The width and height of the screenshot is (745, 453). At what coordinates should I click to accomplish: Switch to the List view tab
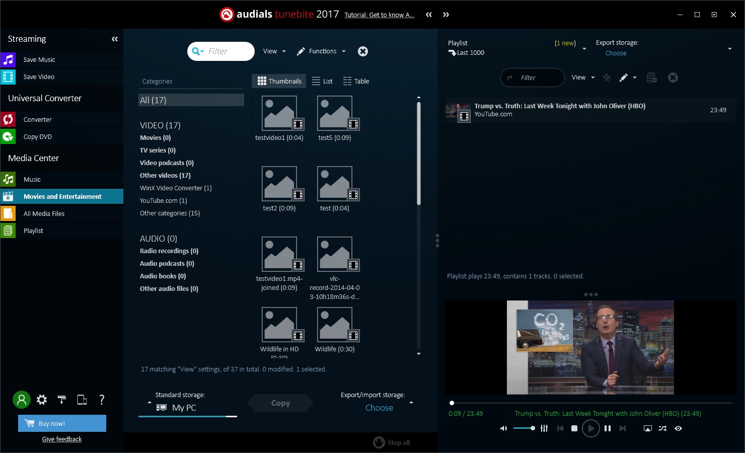pyautogui.click(x=322, y=81)
